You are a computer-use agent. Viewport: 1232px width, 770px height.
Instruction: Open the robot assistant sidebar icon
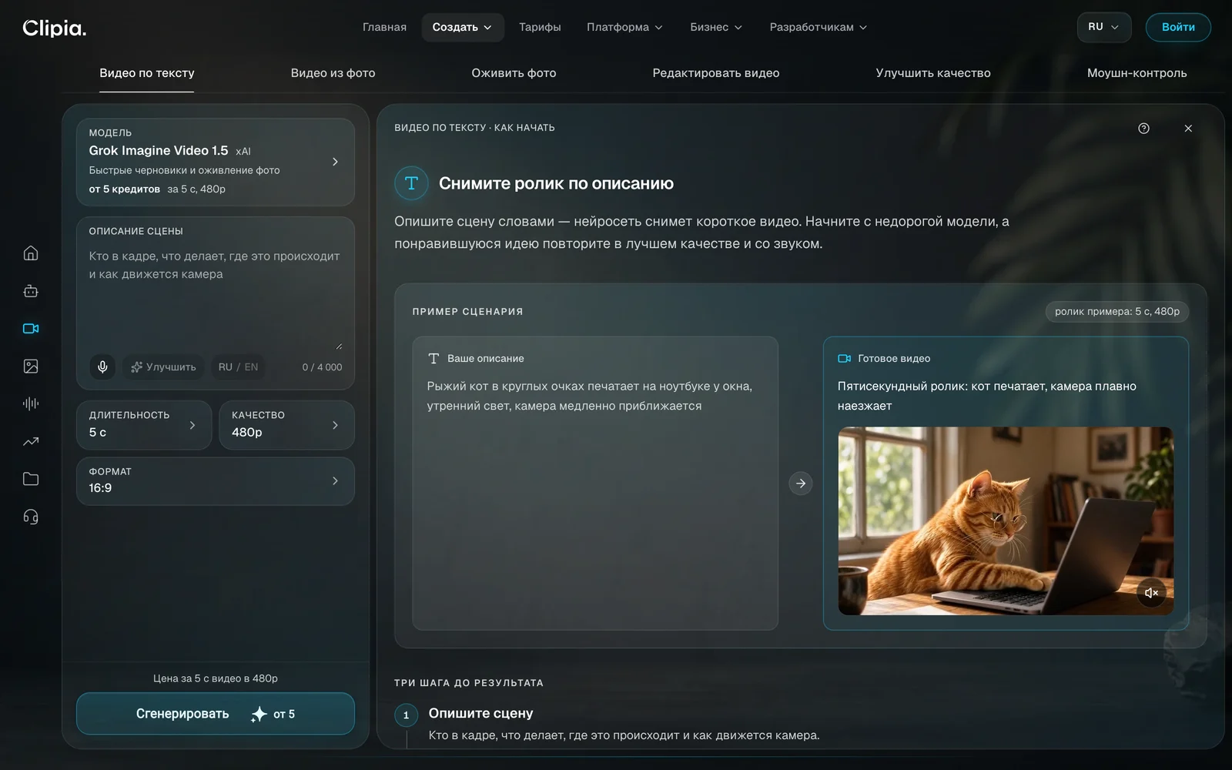(31, 291)
